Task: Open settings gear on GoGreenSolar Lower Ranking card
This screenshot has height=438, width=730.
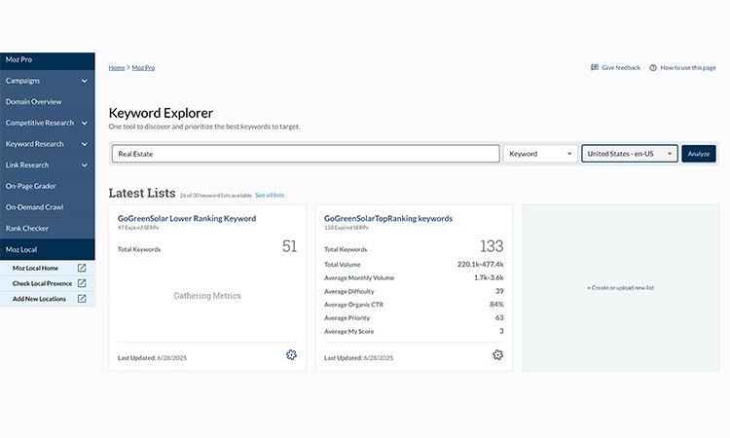Action: [291, 354]
